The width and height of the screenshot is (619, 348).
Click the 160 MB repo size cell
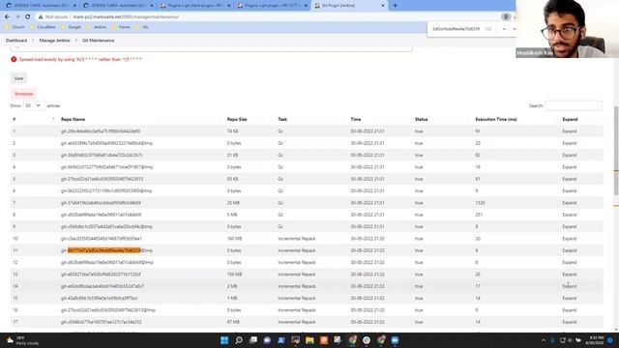tap(234, 239)
